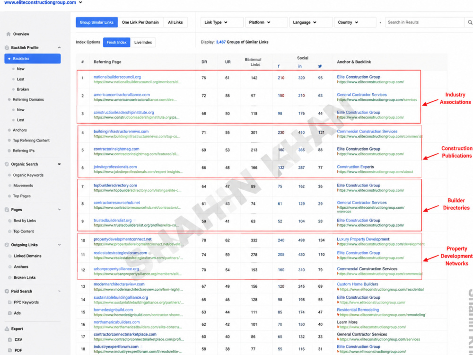Screen dimensions: 473x355
Task: Open topbuildersdirectory.com link
Action: pos(115,186)
